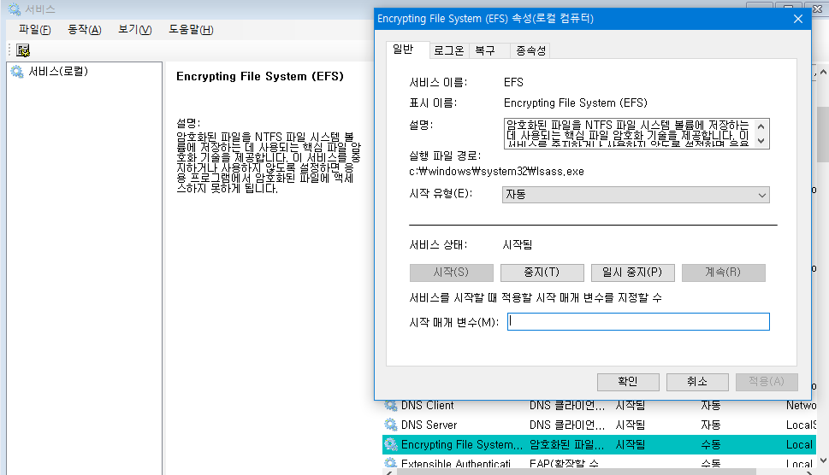Select Encrypting File System service row name
This screenshot has height=475, width=829.
pyautogui.click(x=462, y=444)
